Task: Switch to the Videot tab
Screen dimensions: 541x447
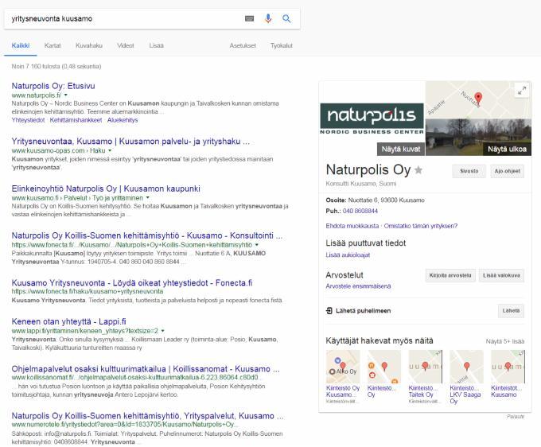Action: (126, 45)
